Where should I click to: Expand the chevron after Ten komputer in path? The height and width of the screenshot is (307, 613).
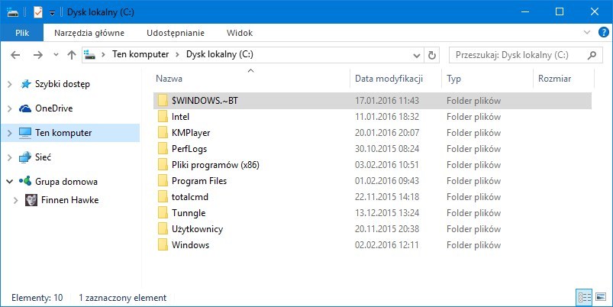178,55
